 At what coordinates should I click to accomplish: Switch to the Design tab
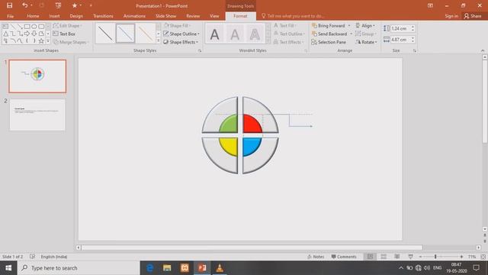click(76, 16)
